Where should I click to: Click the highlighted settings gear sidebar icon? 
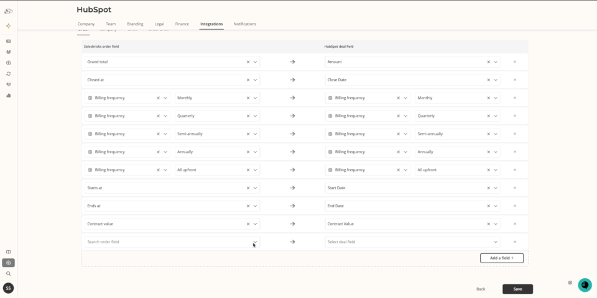(x=8, y=263)
